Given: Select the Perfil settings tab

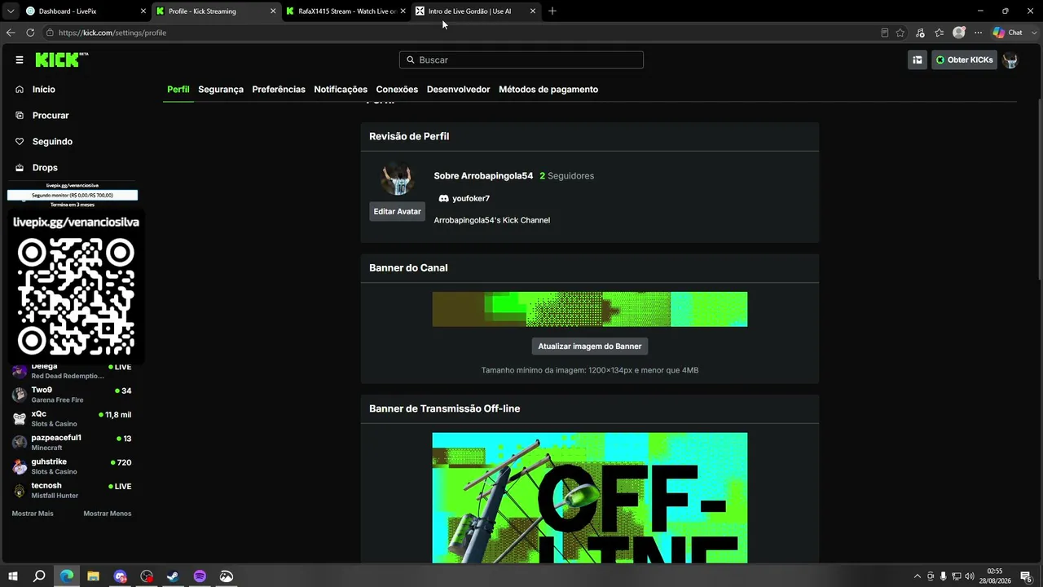Looking at the screenshot, I should [x=178, y=90].
